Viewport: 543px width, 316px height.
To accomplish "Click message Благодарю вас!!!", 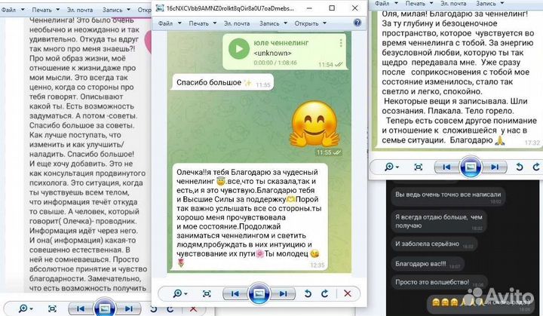I will point(428,264).
